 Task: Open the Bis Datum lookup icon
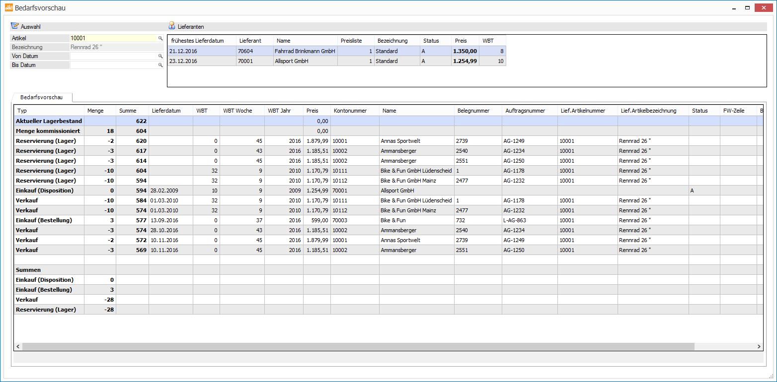click(x=160, y=65)
